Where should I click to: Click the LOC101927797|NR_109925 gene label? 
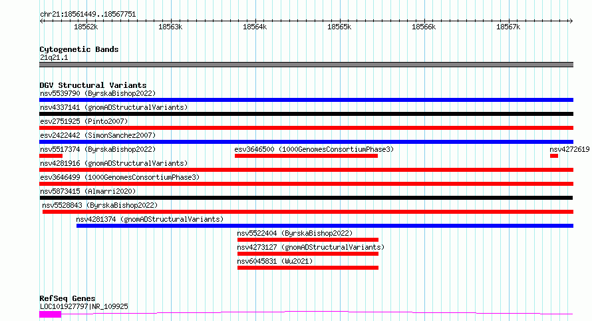pyautogui.click(x=84, y=306)
